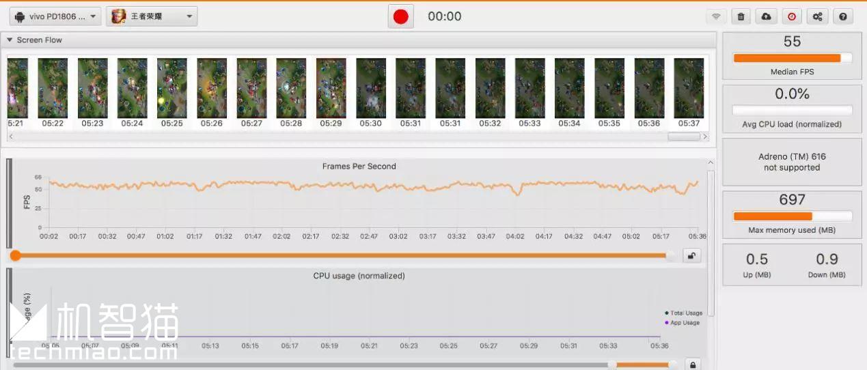867x370 pixels.
Task: Click the Max memory used card
Action: (792, 214)
